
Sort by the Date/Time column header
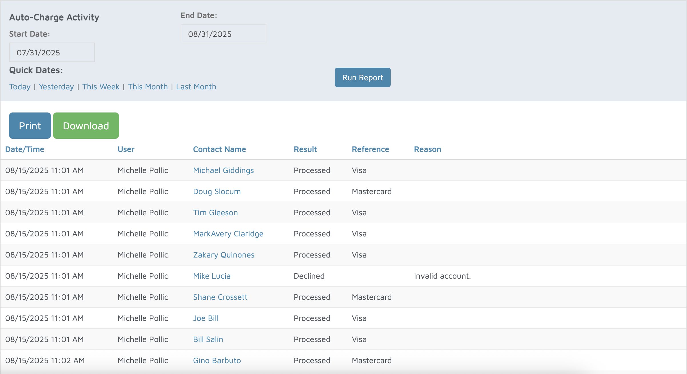pos(25,149)
